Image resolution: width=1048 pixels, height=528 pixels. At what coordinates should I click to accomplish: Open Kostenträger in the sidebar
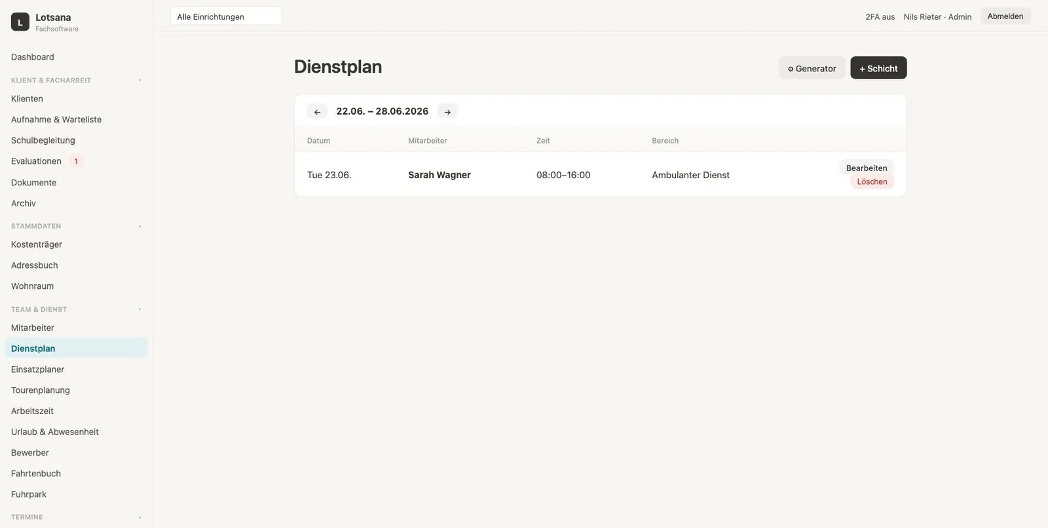point(77,244)
